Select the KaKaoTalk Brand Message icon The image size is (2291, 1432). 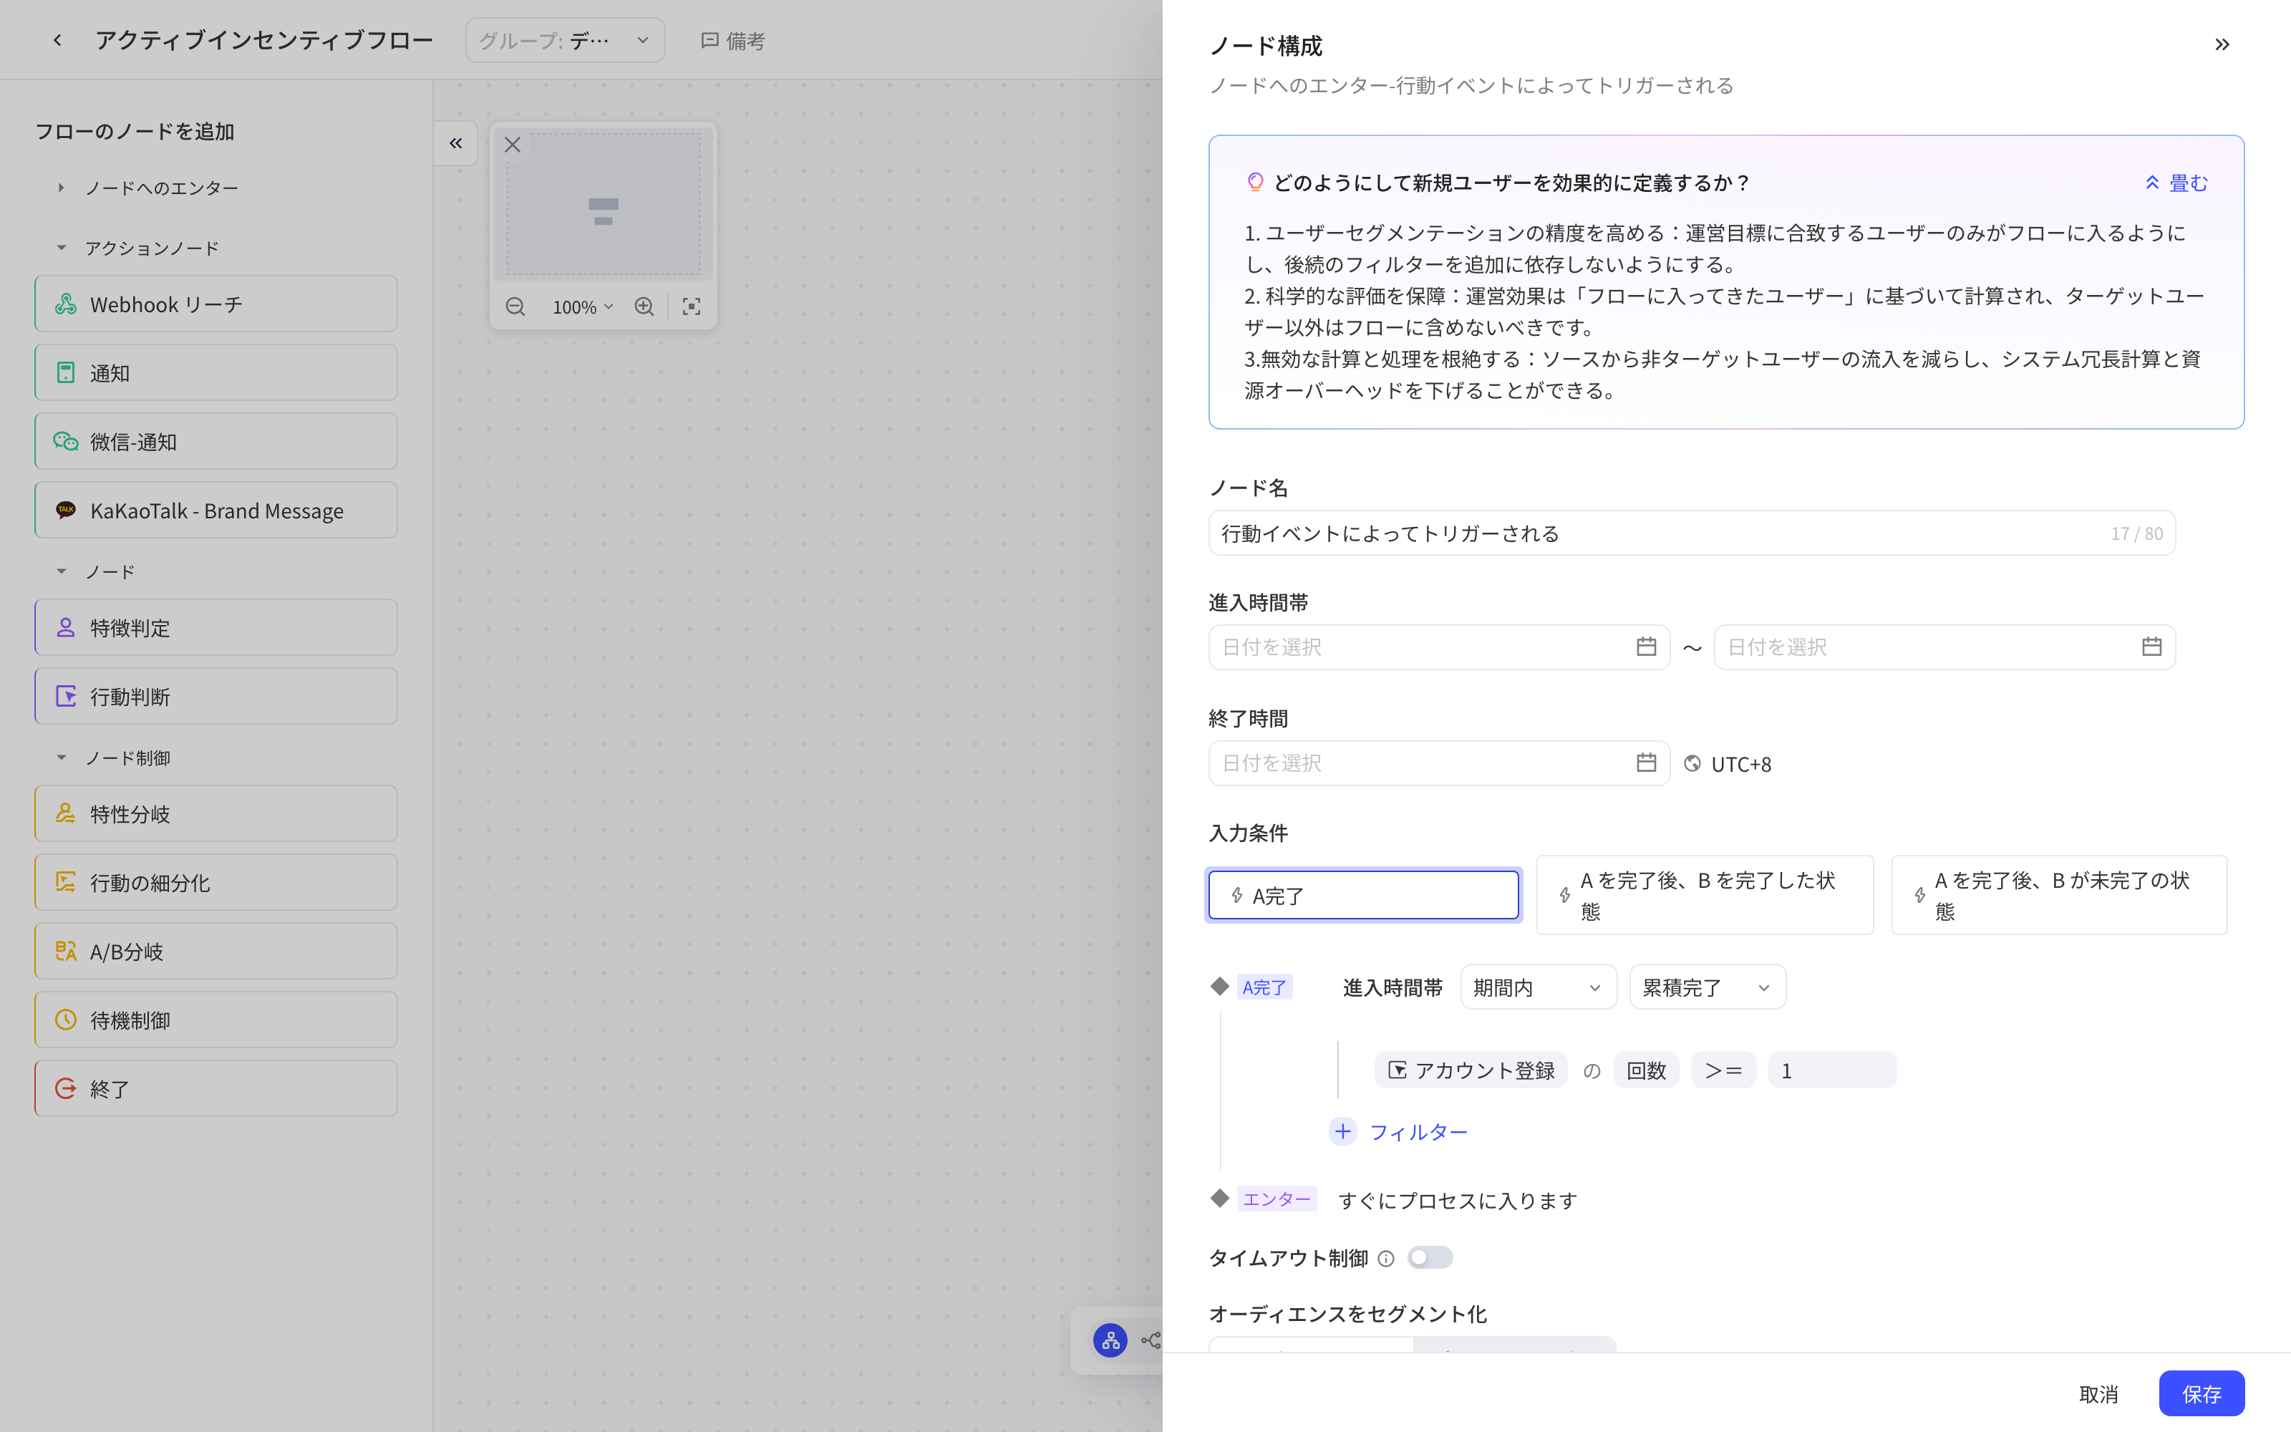(65, 511)
